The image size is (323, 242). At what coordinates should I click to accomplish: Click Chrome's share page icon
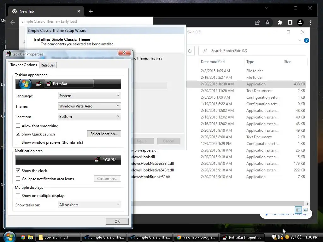coord(257,22)
